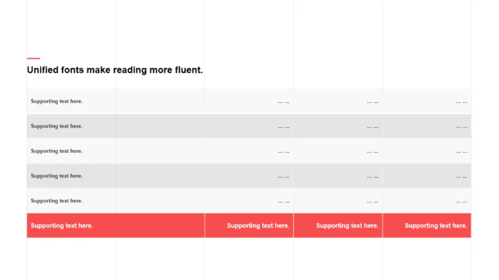This screenshot has width=499, height=280.
Task: Click 'Supporting text here.' in the fourth table row
Action: coord(56,176)
